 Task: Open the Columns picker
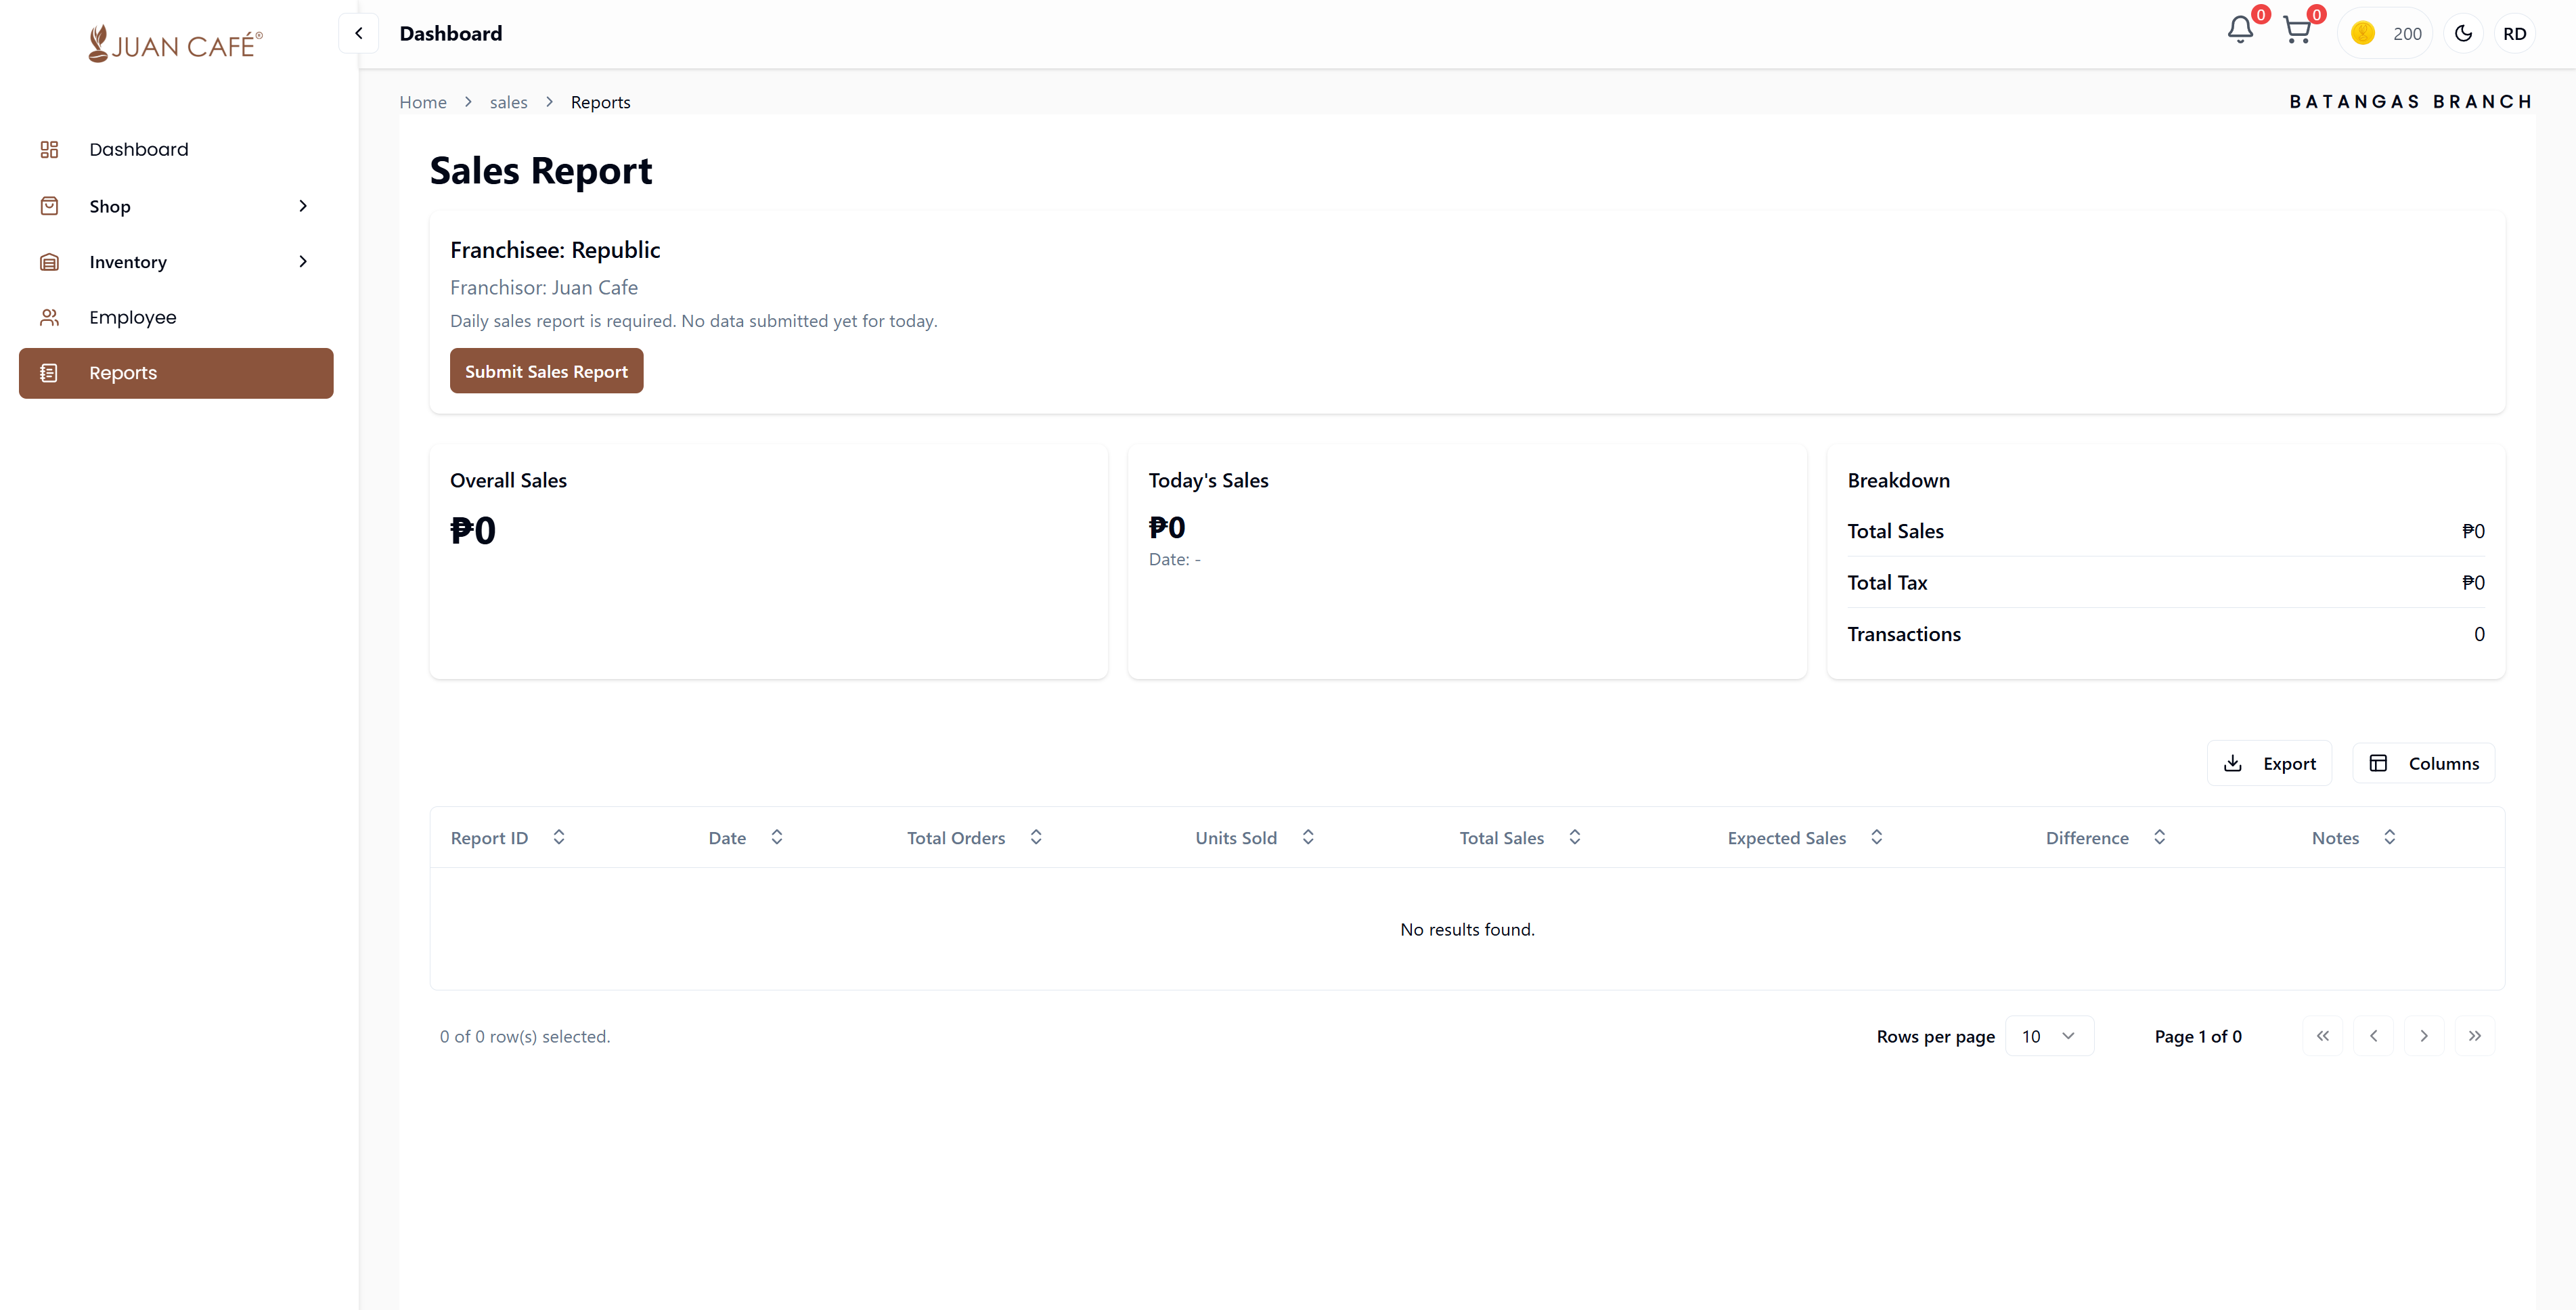[2424, 762]
